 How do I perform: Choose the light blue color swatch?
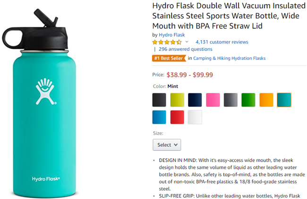tap(159, 117)
